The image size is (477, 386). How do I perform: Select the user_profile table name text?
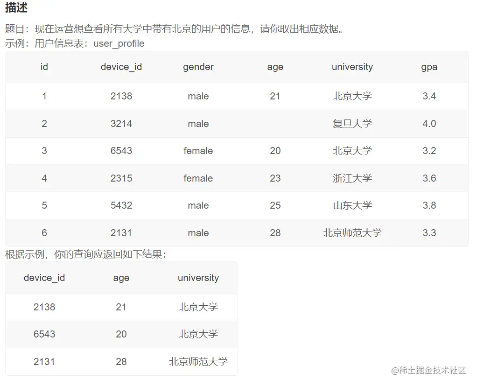[x=119, y=43]
